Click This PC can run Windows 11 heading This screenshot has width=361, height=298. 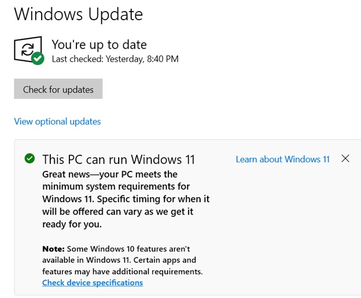click(x=119, y=159)
